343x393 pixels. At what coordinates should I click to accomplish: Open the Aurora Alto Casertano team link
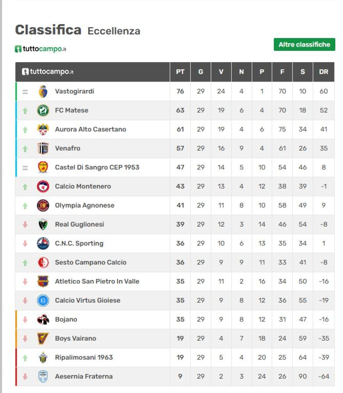tap(91, 129)
